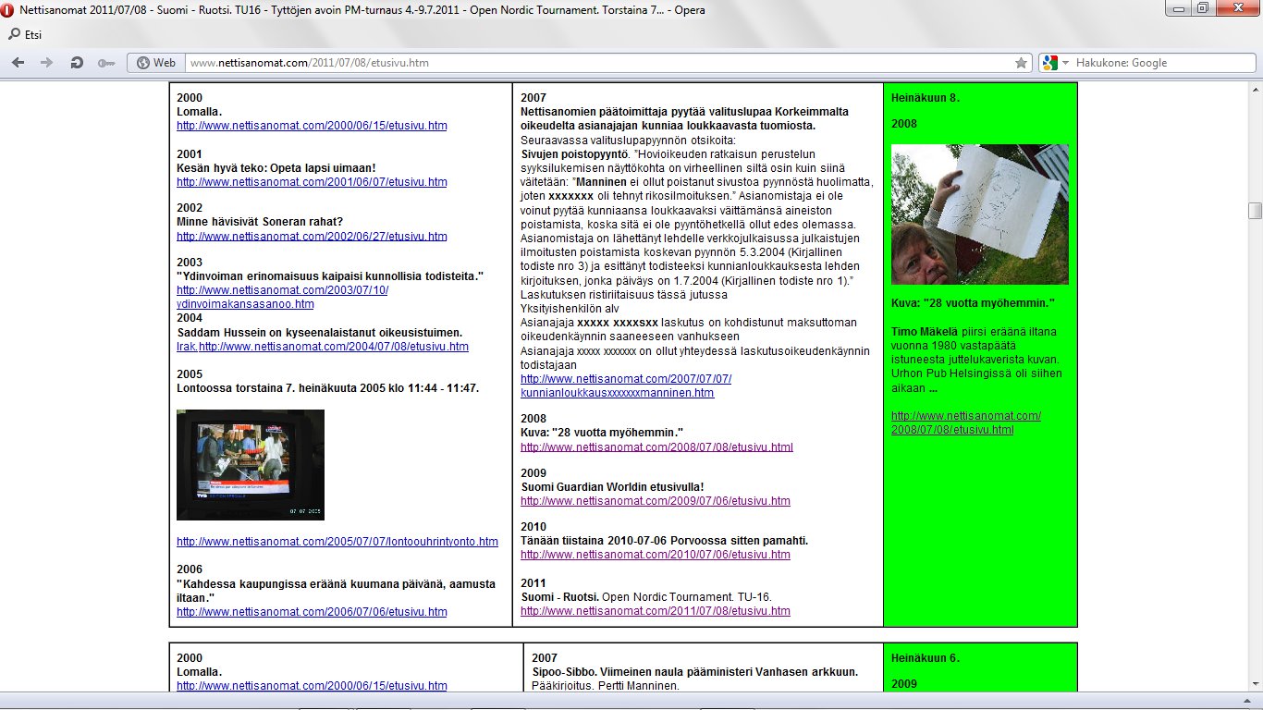The image size is (1263, 710).
Task: Open the 2008 link in green column
Action: (x=965, y=422)
